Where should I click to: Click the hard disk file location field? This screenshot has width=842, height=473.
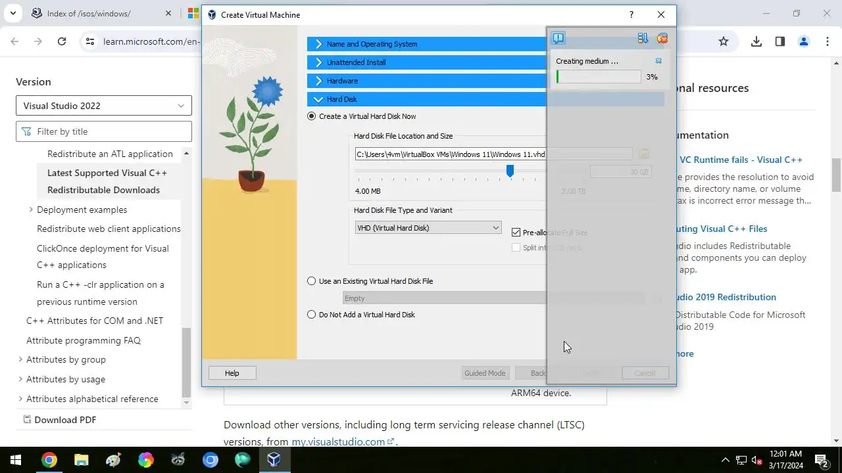[x=493, y=154]
